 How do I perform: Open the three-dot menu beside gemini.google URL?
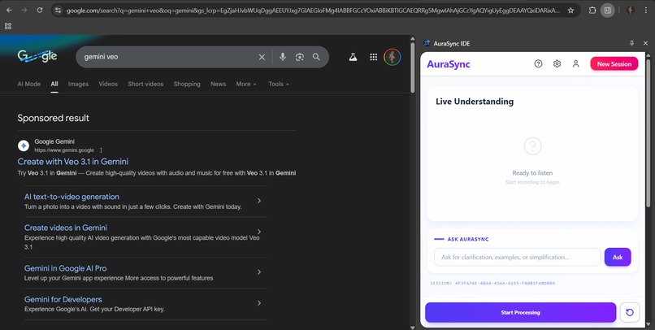[101, 150]
